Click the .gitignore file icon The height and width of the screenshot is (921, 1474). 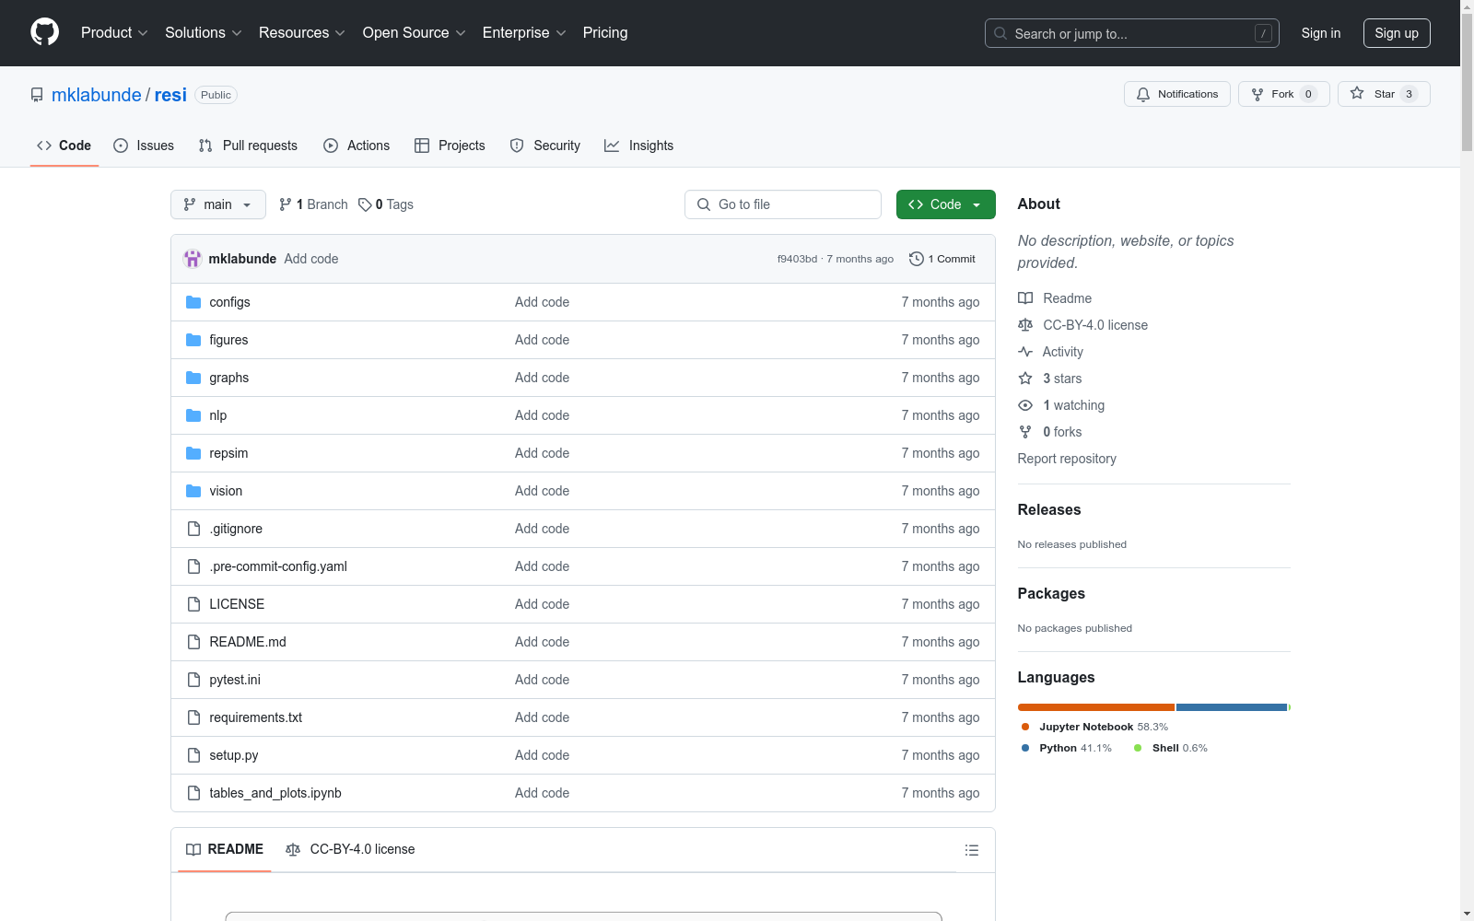click(193, 529)
